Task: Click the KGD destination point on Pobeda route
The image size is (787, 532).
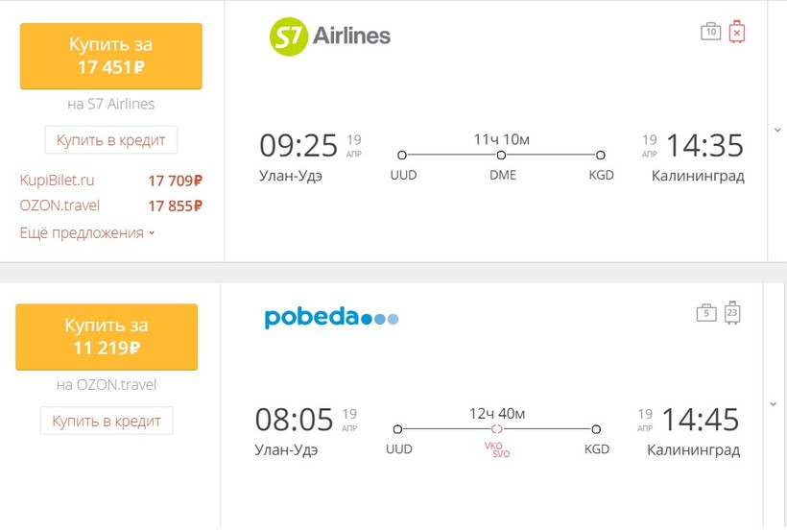Action: tap(596, 429)
